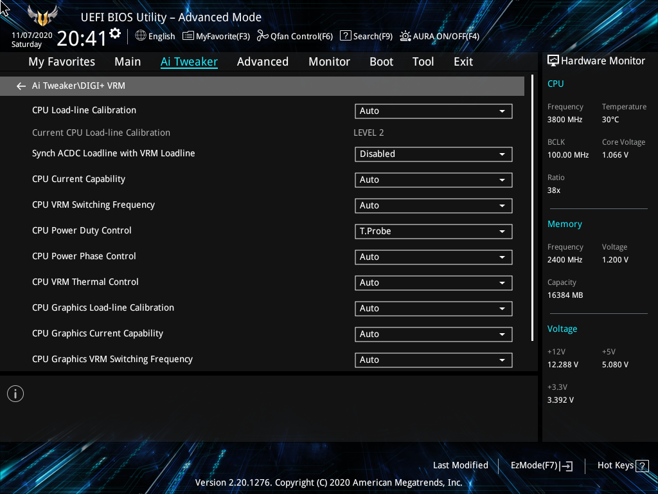The width and height of the screenshot is (658, 494).
Task: Click the Hot Keys question mark icon
Action: (x=642, y=466)
